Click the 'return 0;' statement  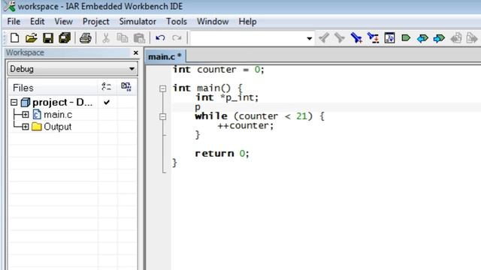pos(222,153)
